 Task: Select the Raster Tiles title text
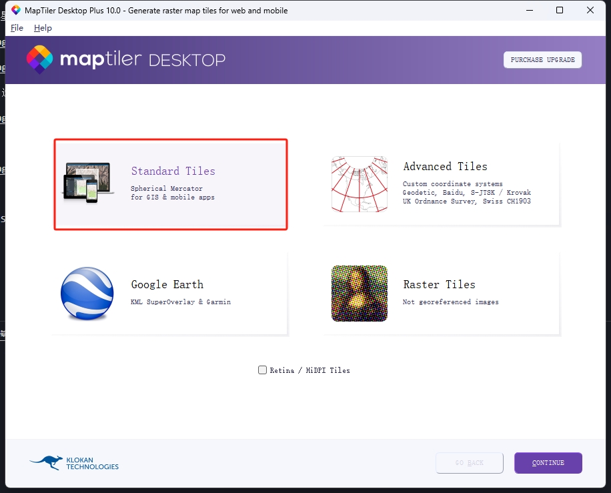click(439, 284)
